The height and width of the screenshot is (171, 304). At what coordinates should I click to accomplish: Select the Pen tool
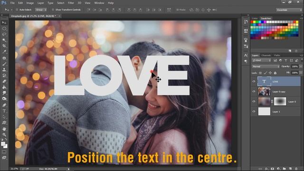tap(4, 105)
